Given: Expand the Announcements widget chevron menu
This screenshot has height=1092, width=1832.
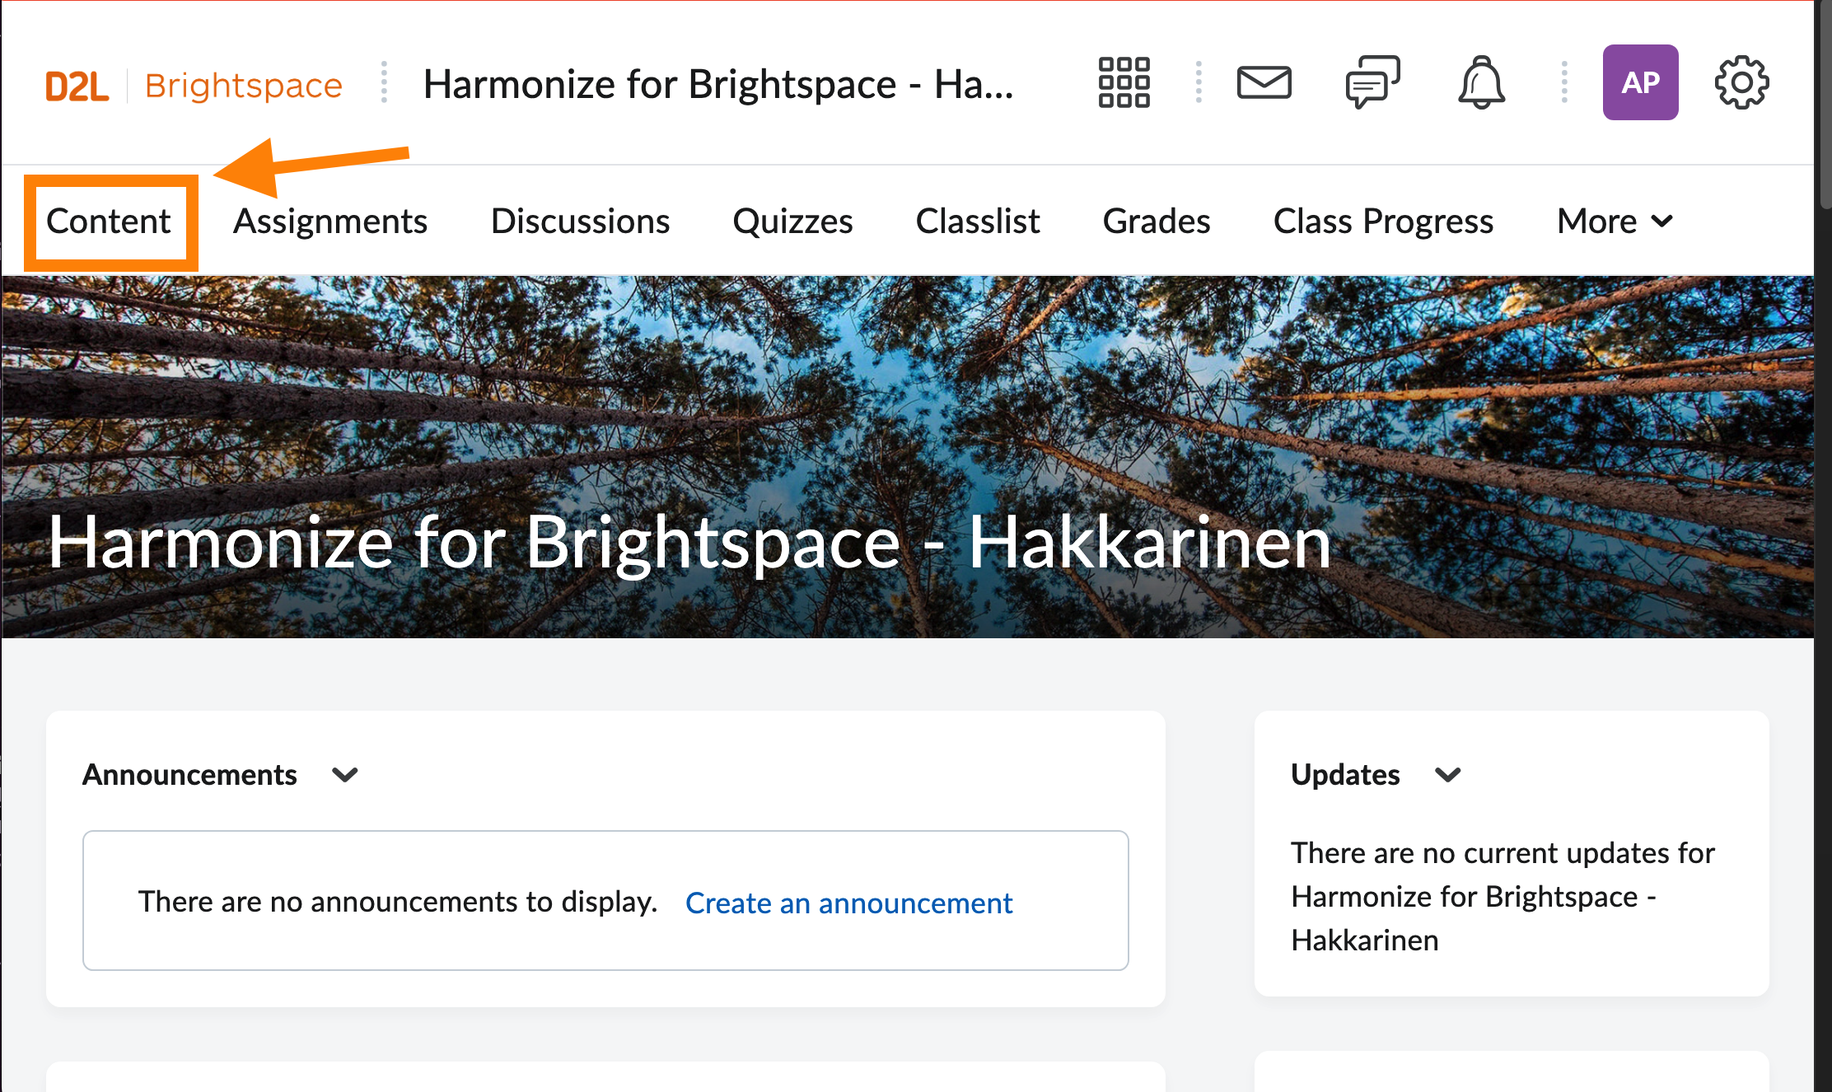Looking at the screenshot, I should 344,775.
